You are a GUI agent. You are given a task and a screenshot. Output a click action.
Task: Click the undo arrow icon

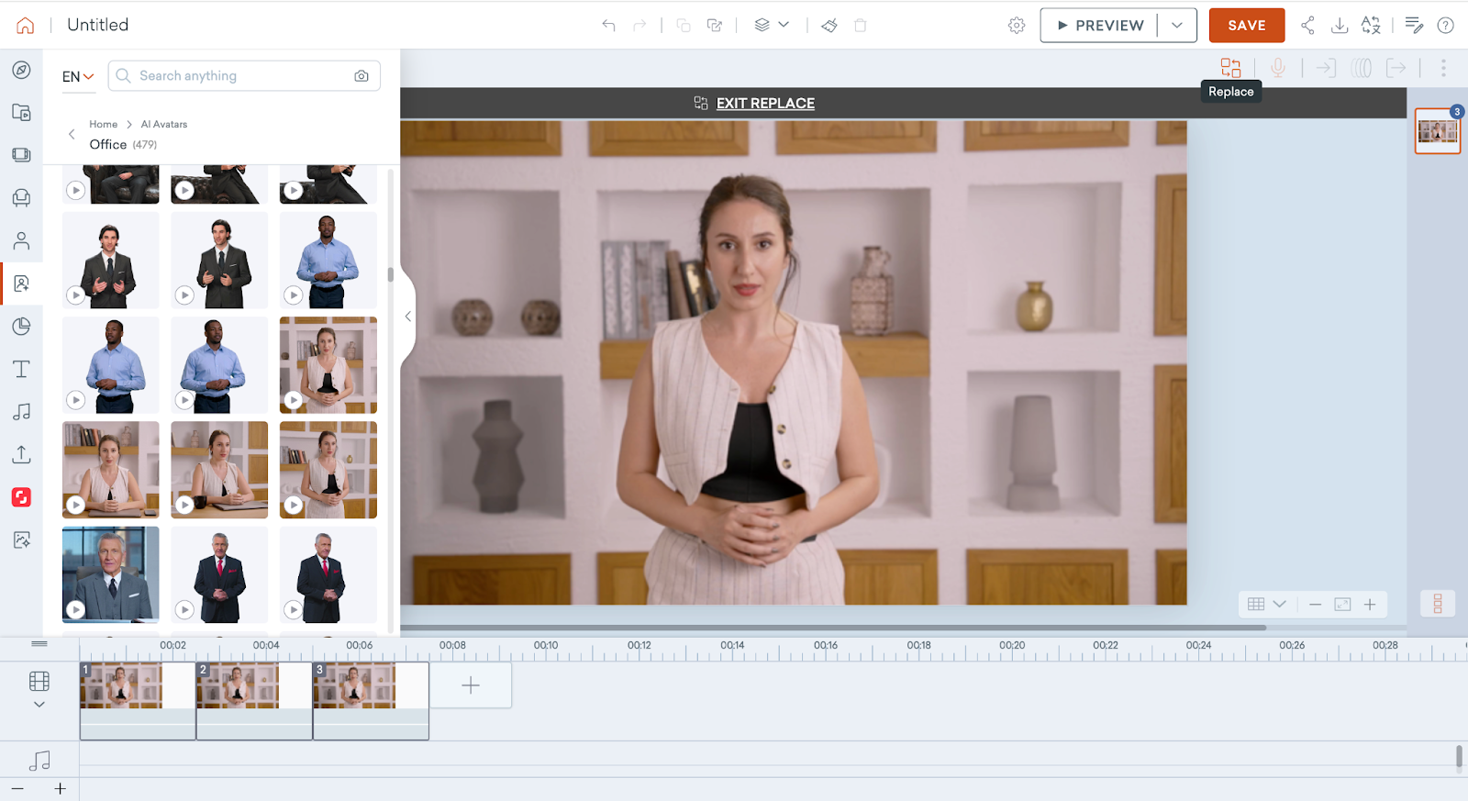608,26
